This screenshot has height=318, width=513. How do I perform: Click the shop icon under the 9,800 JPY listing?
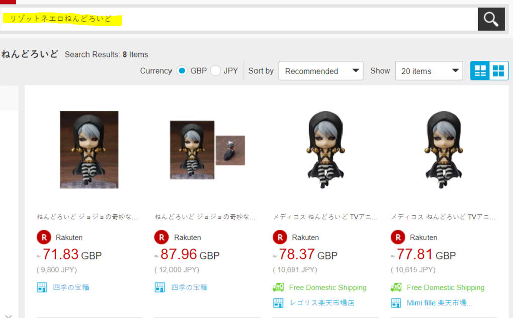click(42, 288)
